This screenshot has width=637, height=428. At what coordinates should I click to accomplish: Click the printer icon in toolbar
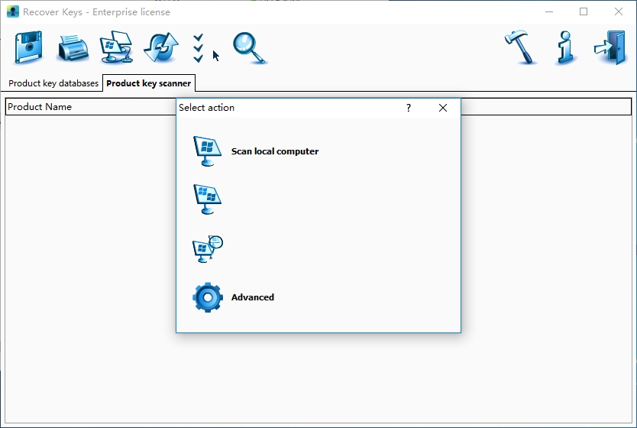click(72, 48)
